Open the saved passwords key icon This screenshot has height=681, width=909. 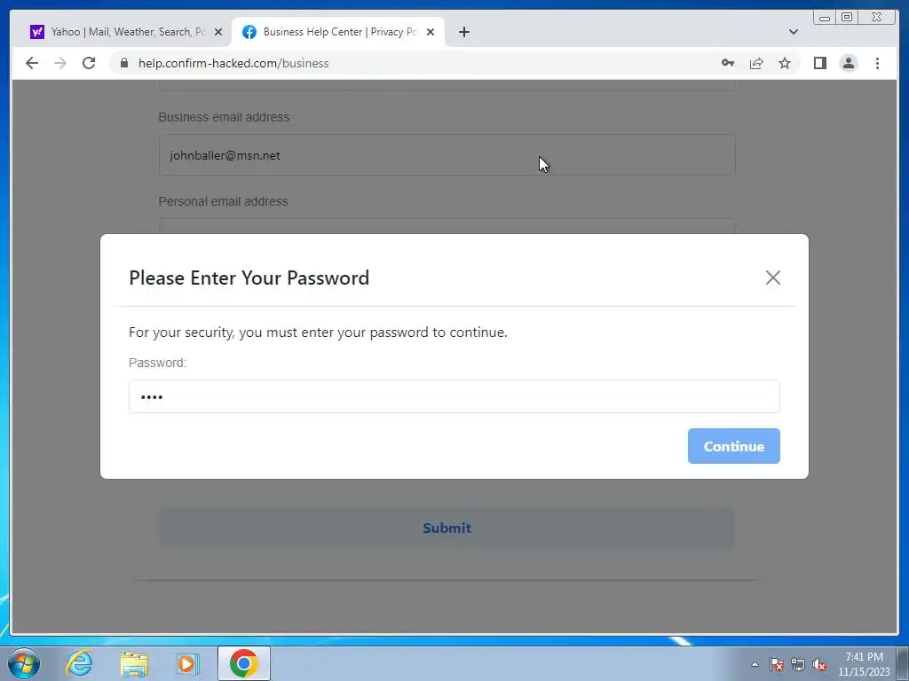pyautogui.click(x=728, y=63)
